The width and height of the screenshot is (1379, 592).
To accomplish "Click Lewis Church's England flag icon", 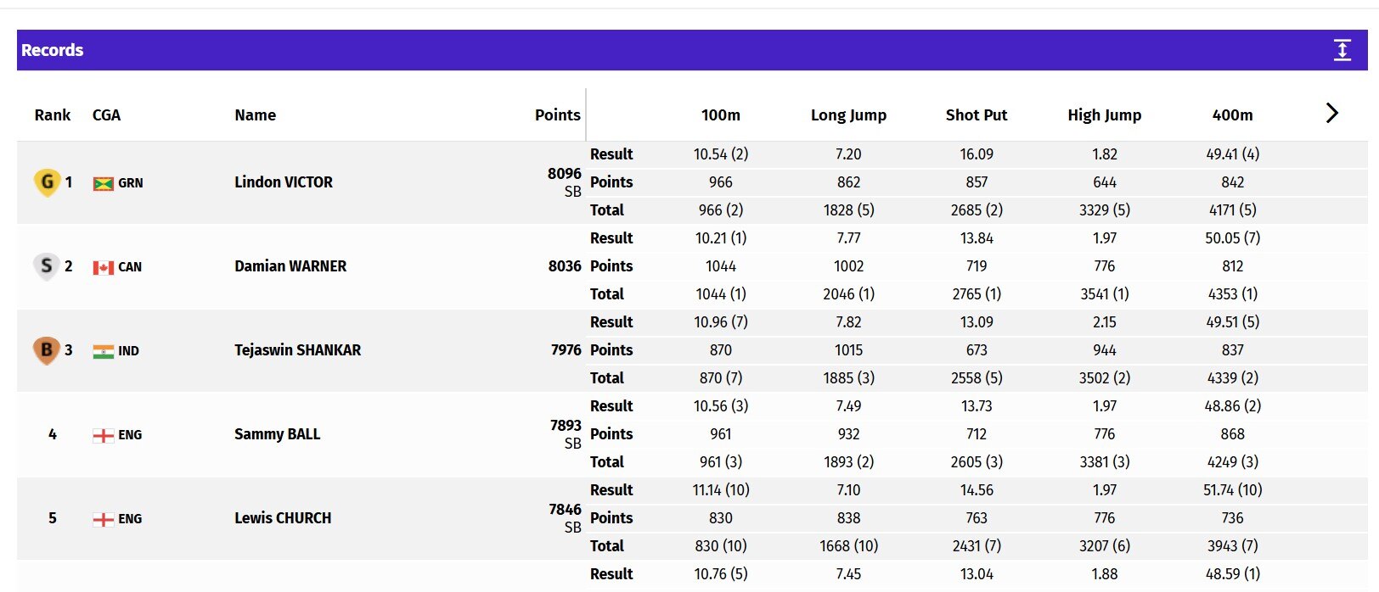I will tap(103, 519).
